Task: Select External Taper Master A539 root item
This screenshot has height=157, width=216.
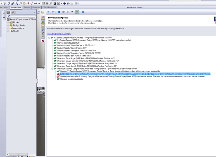Action: (x=22, y=20)
